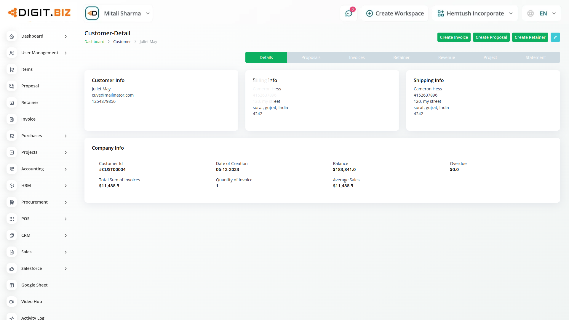Click the pencil edit customer icon
The height and width of the screenshot is (320, 569).
pos(555,37)
